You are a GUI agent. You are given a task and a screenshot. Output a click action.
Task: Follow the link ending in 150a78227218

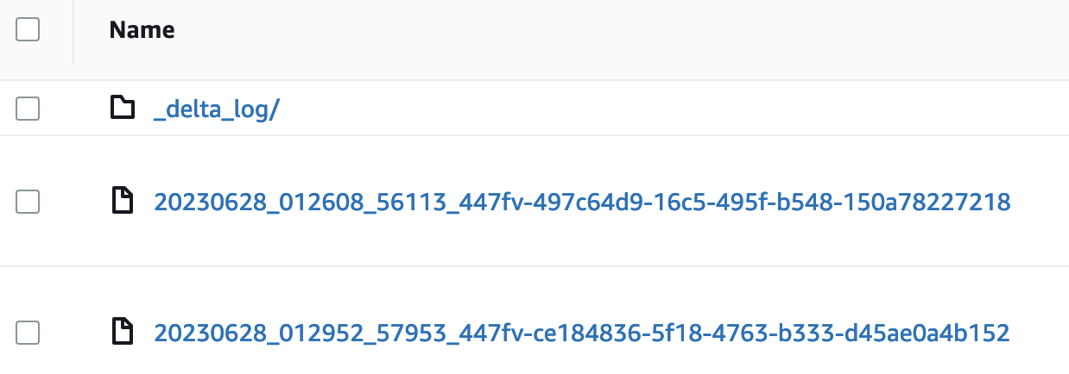click(581, 203)
